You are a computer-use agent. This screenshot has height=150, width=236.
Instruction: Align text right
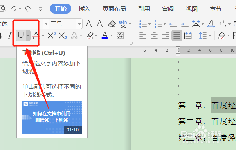(x=166, y=36)
